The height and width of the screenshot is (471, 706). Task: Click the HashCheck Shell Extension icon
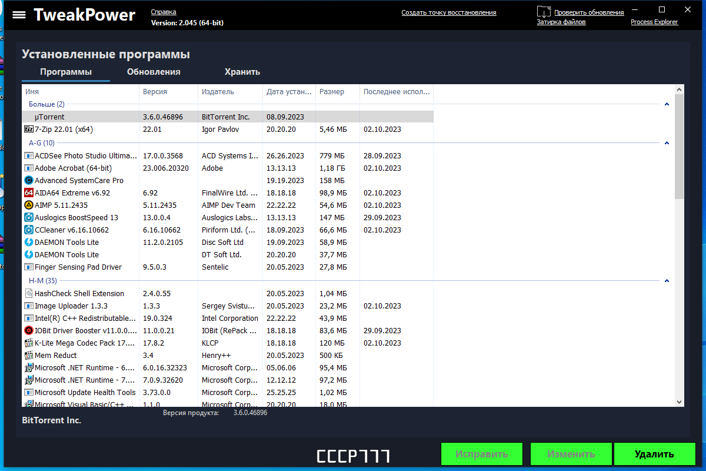point(29,294)
